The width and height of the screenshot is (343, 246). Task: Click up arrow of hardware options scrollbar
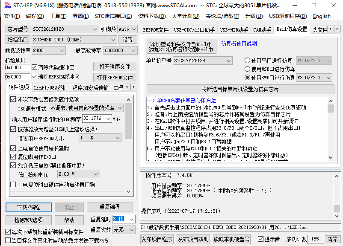129,100
